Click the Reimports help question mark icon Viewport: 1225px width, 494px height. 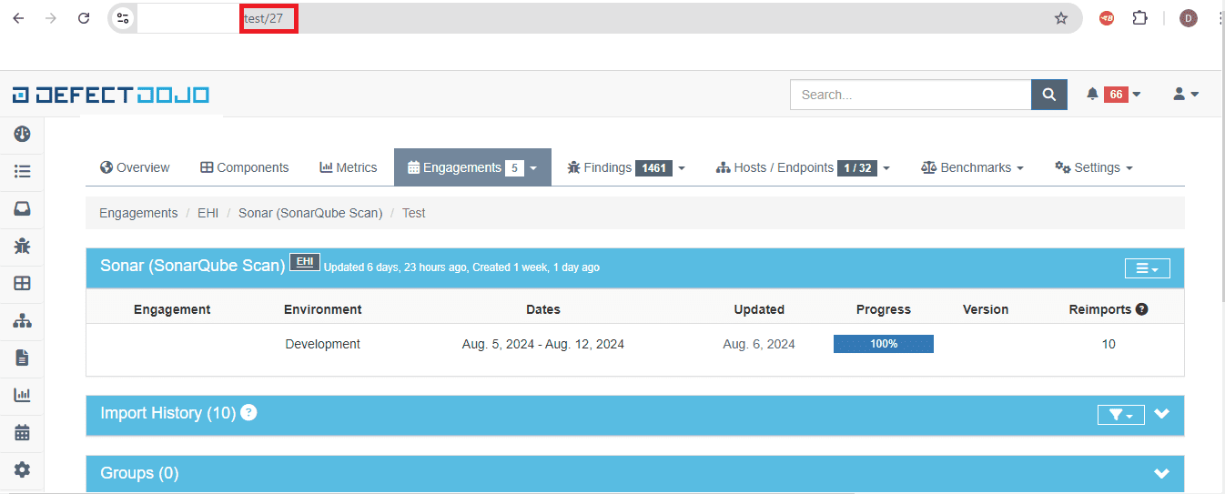[1141, 309]
